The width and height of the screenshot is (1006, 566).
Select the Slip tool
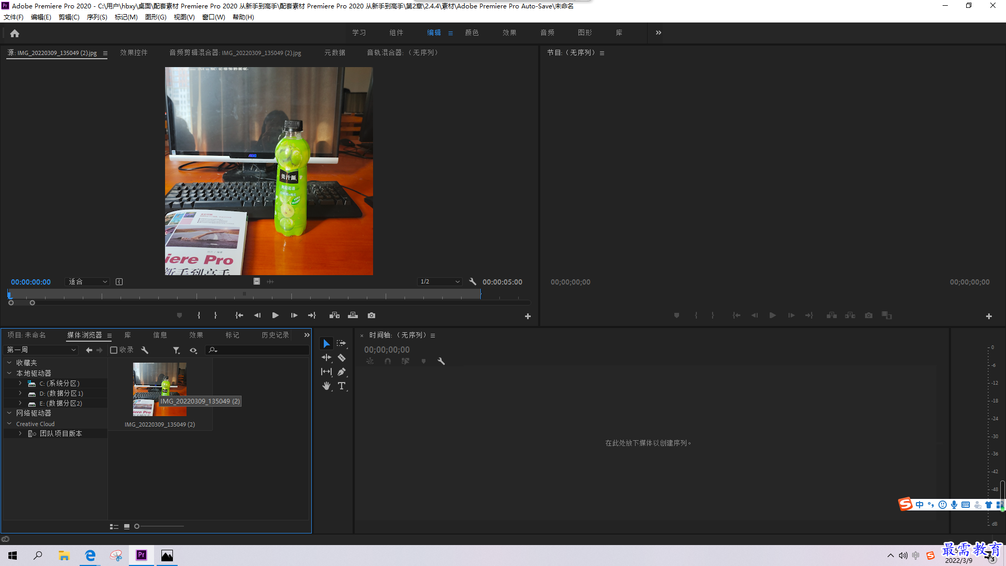[x=326, y=372]
